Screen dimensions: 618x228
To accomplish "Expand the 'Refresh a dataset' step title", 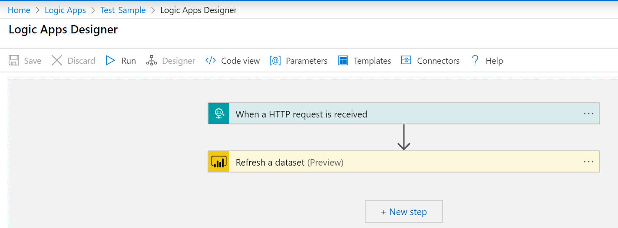I will pos(270,163).
